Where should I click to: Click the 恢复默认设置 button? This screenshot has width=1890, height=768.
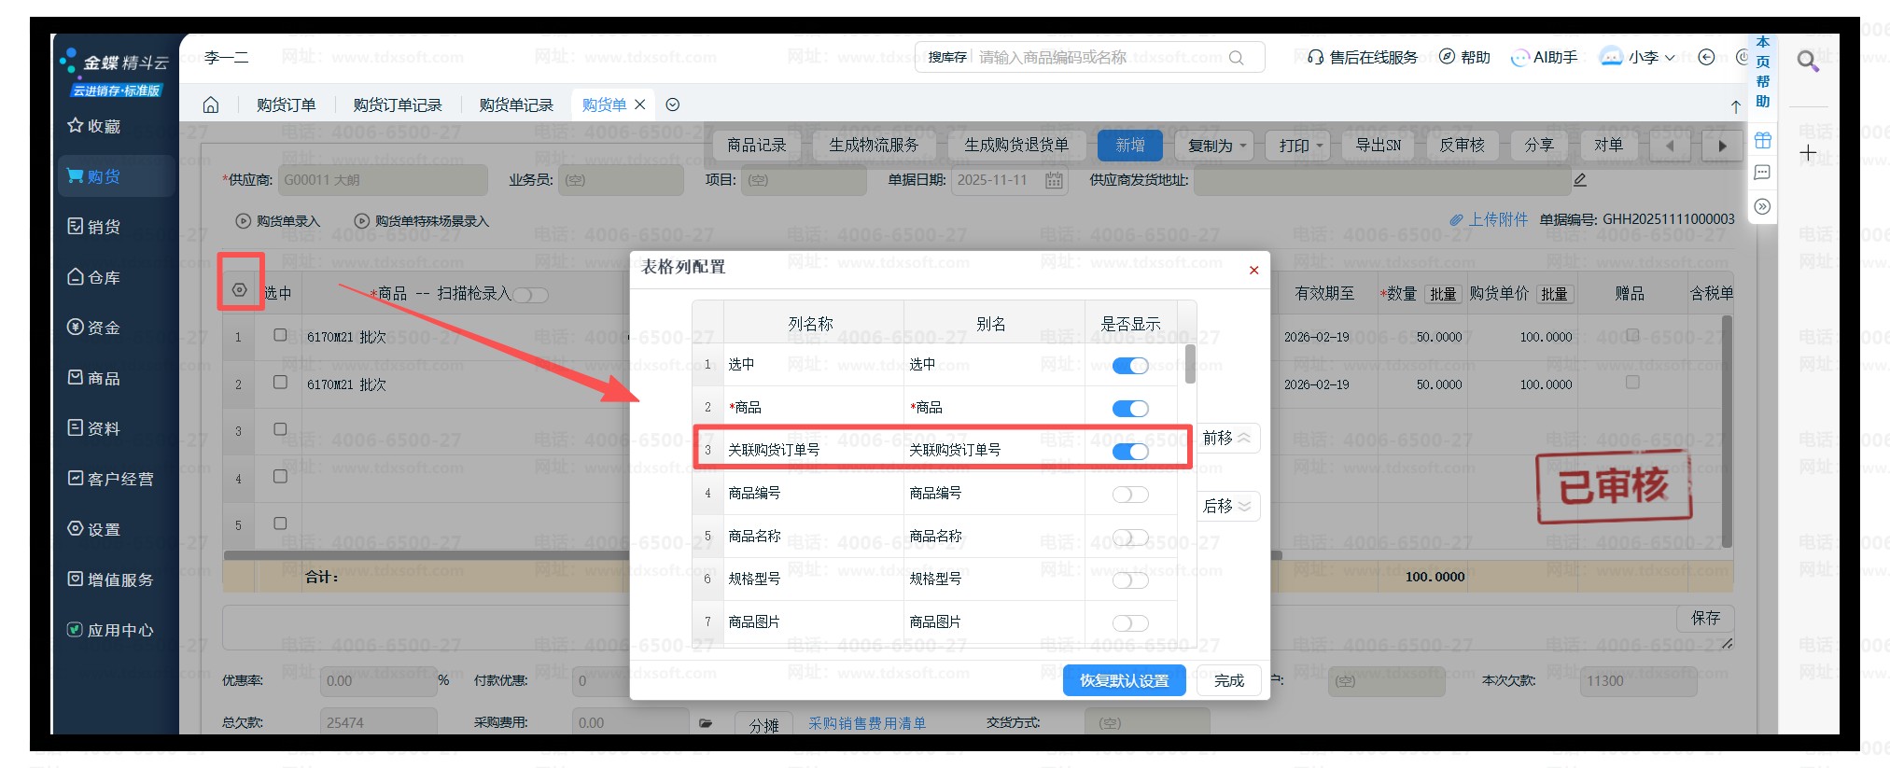coord(1124,680)
